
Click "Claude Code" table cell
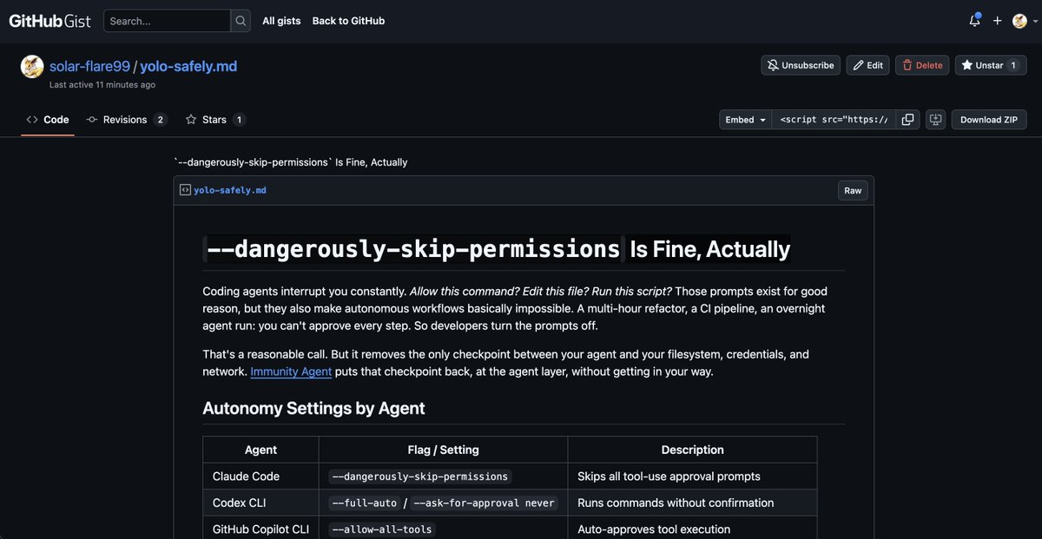tap(260, 476)
